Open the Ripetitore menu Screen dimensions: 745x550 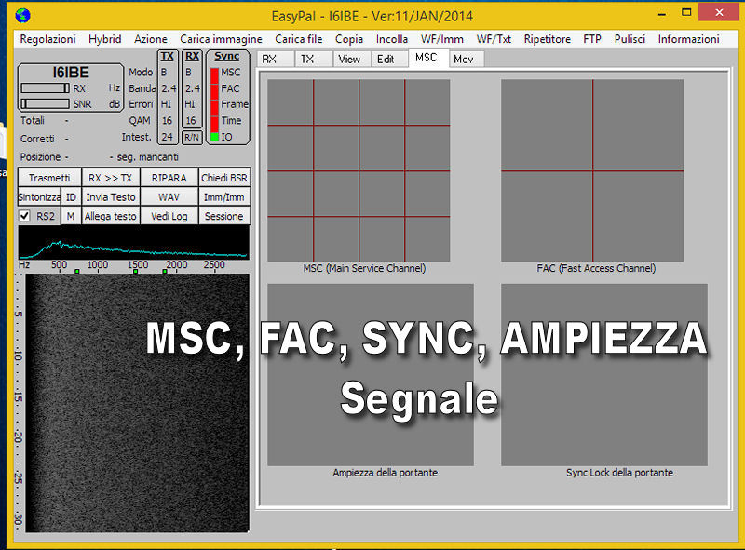coord(548,39)
